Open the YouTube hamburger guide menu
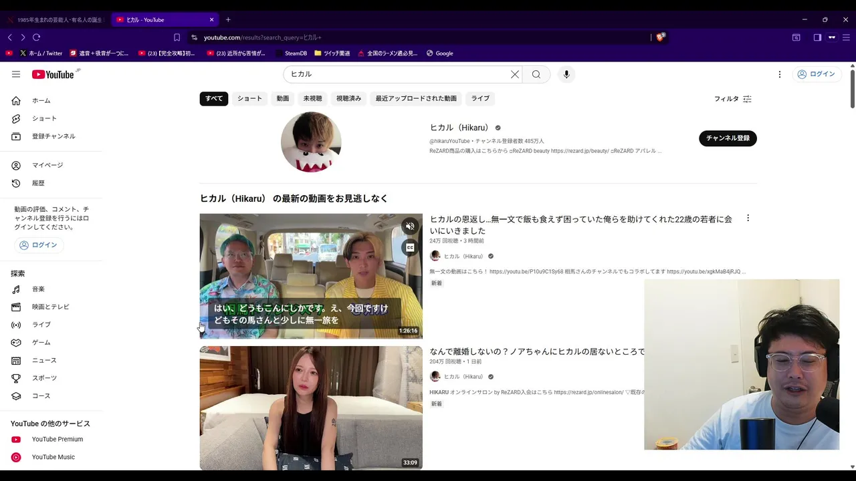The height and width of the screenshot is (481, 856). click(16, 74)
